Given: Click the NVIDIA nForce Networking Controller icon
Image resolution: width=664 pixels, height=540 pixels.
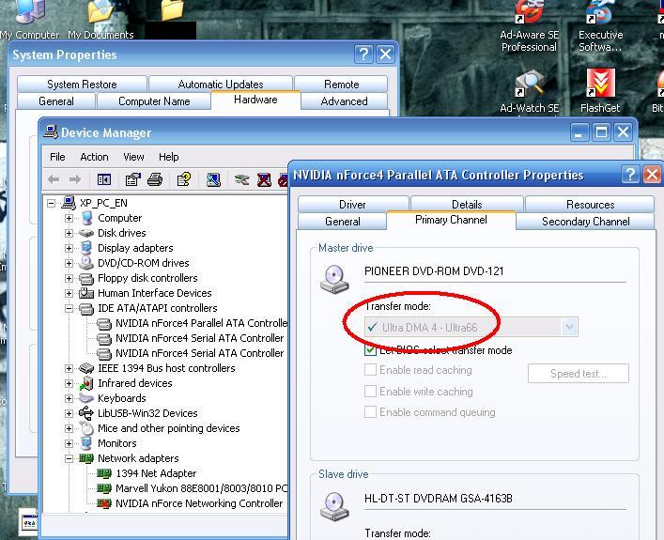Looking at the screenshot, I should pos(103,503).
